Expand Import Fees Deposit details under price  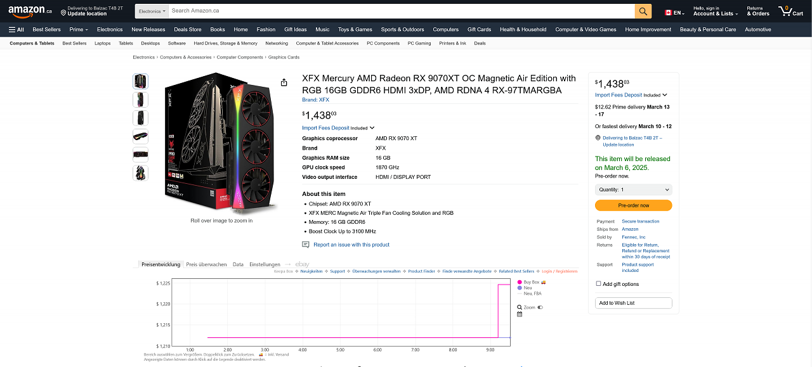pyautogui.click(x=338, y=128)
